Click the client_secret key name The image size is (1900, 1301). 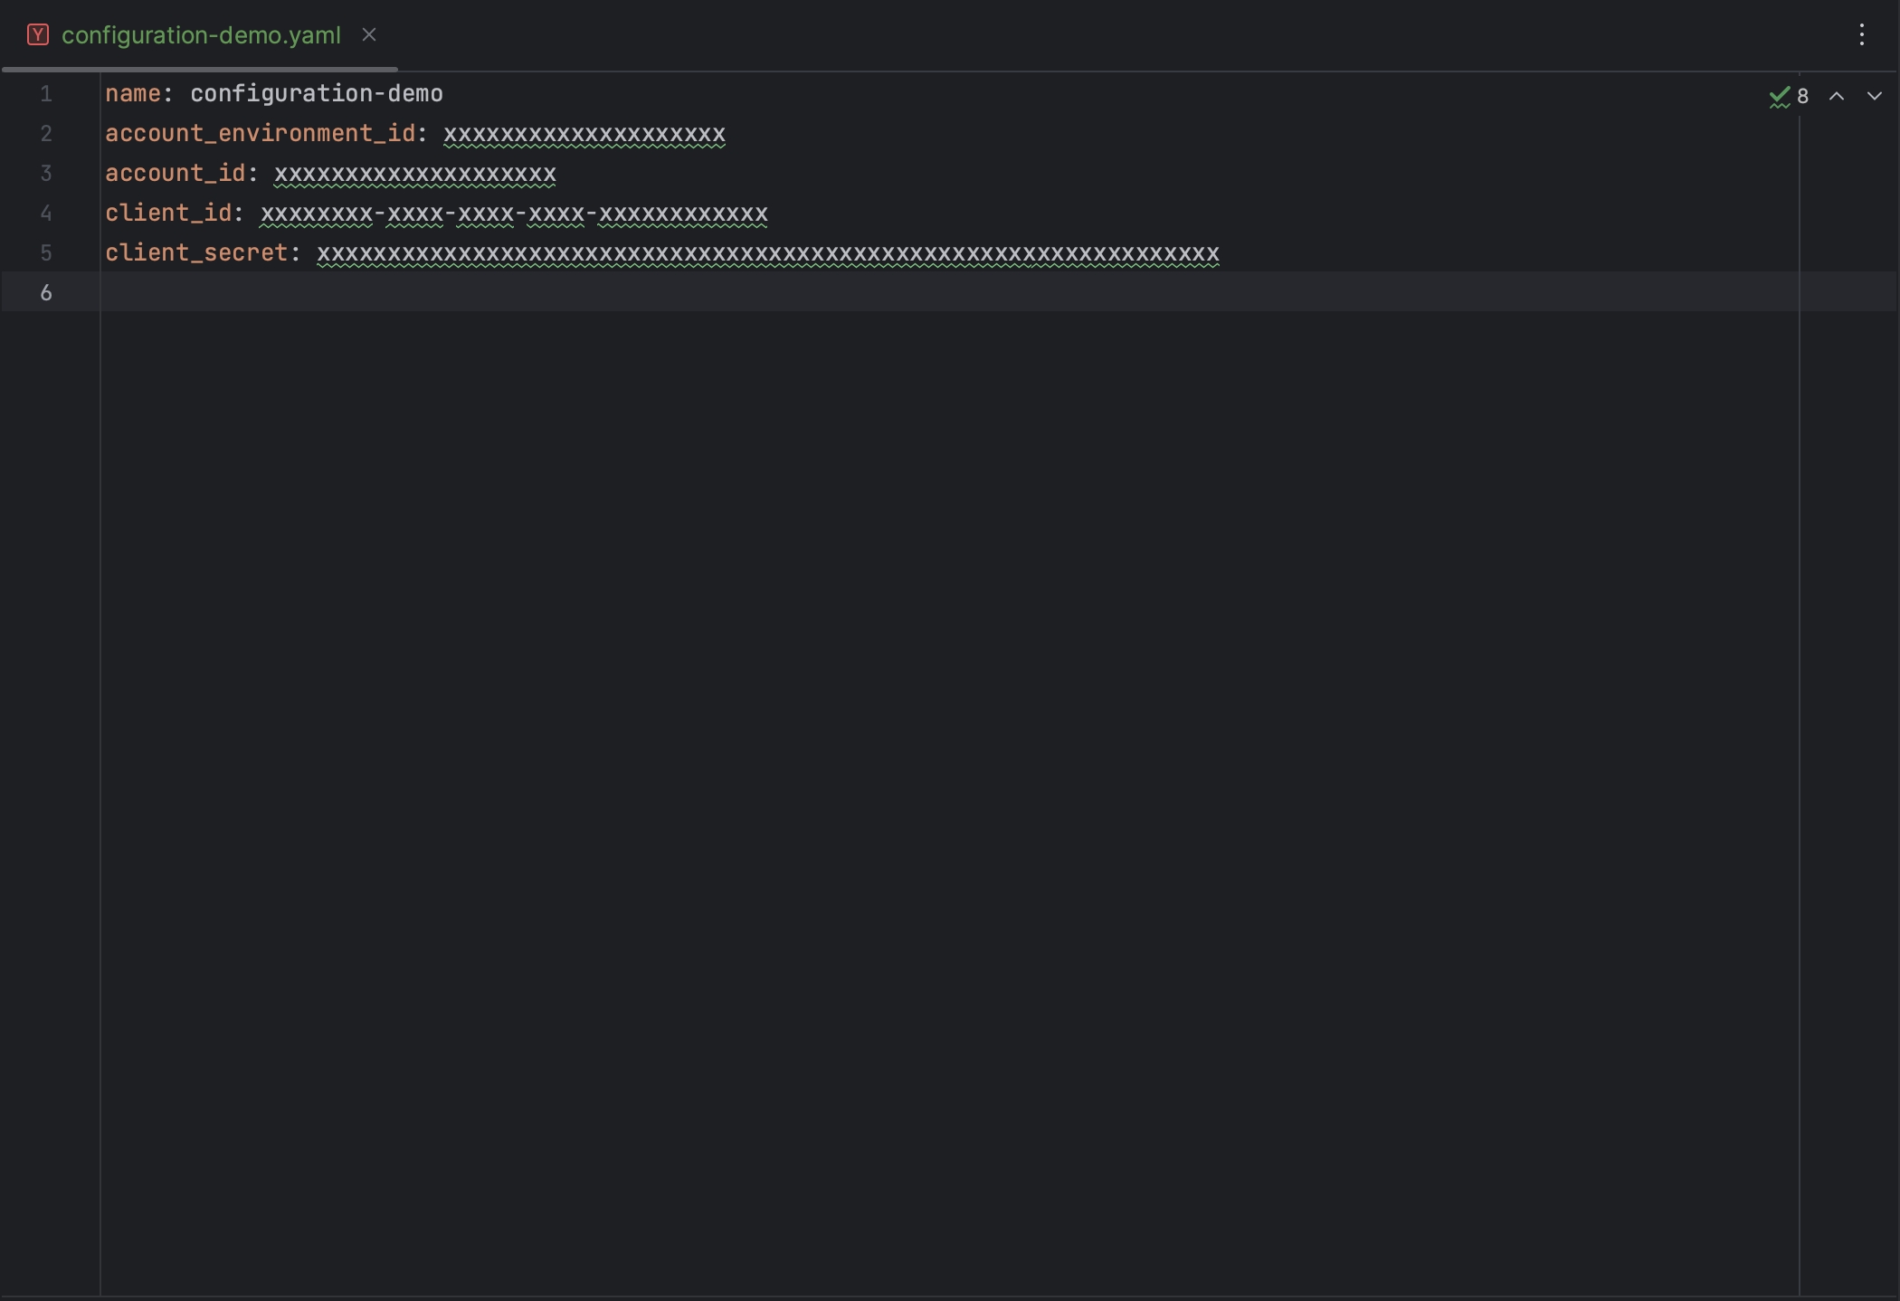[195, 253]
